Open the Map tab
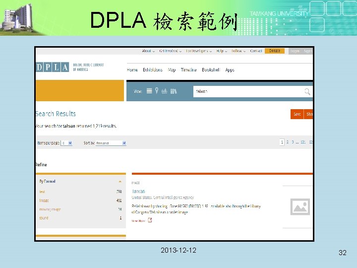 click(x=172, y=70)
